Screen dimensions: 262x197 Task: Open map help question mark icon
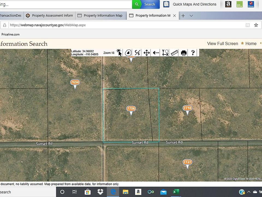pyautogui.click(x=193, y=53)
